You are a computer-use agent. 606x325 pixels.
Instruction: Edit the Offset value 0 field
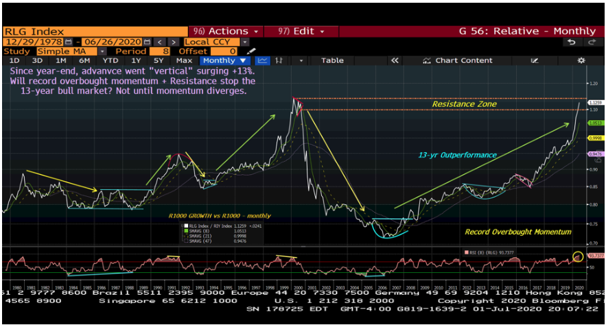[224, 51]
